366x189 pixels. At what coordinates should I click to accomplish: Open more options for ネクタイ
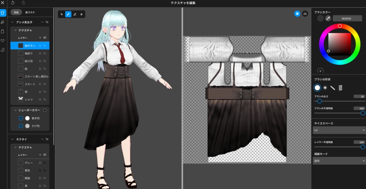(x=42, y=139)
